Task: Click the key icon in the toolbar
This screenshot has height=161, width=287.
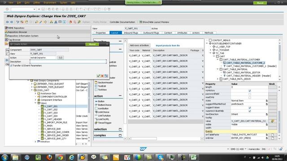Action: [79, 22]
